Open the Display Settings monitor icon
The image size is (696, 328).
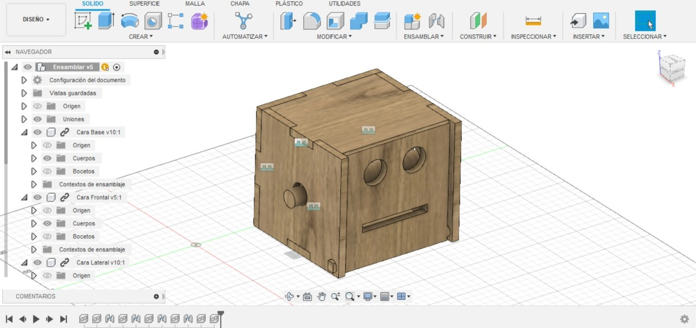(x=368, y=297)
